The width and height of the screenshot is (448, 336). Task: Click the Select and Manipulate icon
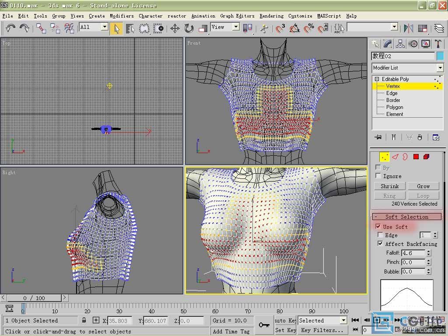(264, 28)
